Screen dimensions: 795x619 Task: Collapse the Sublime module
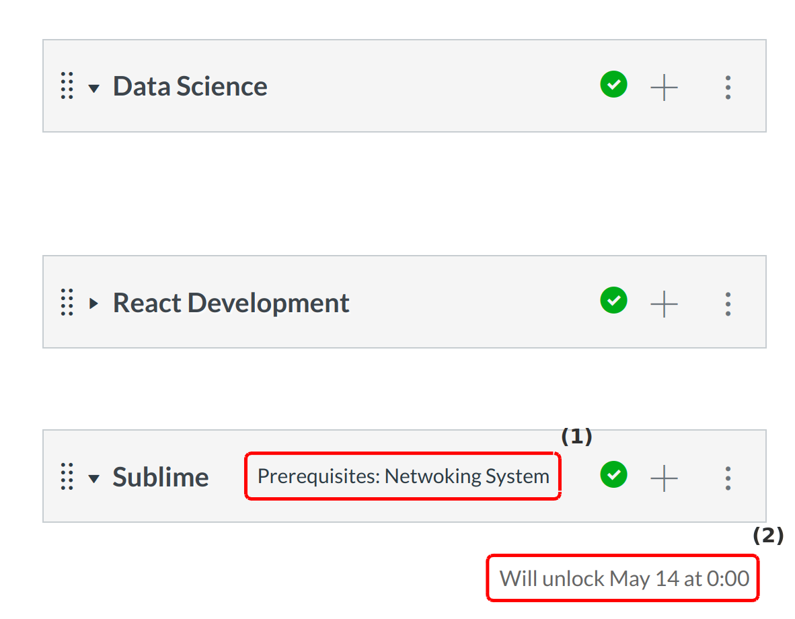pyautogui.click(x=94, y=478)
